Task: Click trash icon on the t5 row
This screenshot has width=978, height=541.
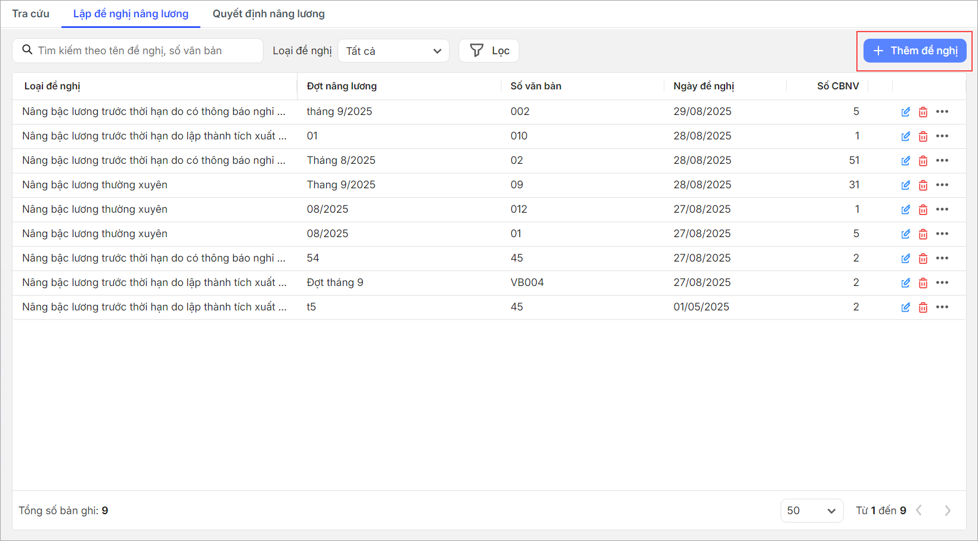Action: (x=923, y=307)
